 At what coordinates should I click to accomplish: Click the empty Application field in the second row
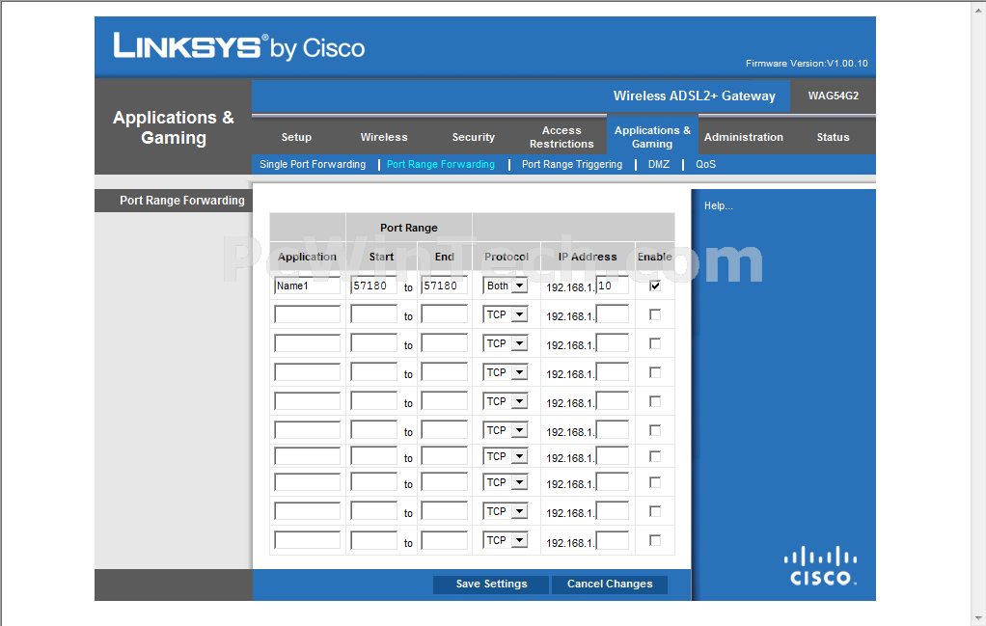[307, 314]
